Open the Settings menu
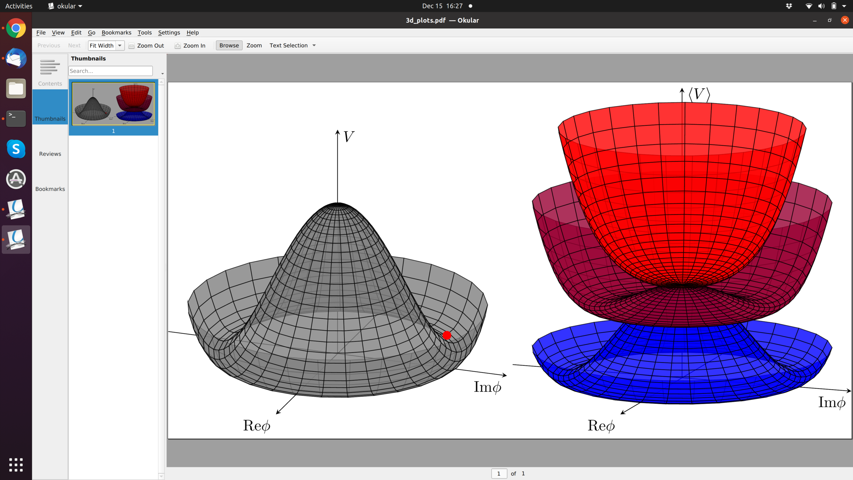Viewport: 853px width, 480px height. (169, 32)
